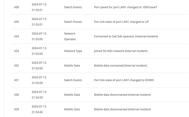Select event ID 433

(x=16, y=51)
